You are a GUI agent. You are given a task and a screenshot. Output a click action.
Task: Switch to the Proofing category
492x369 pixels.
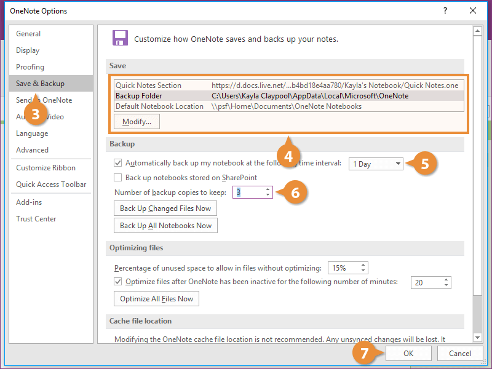tap(30, 67)
